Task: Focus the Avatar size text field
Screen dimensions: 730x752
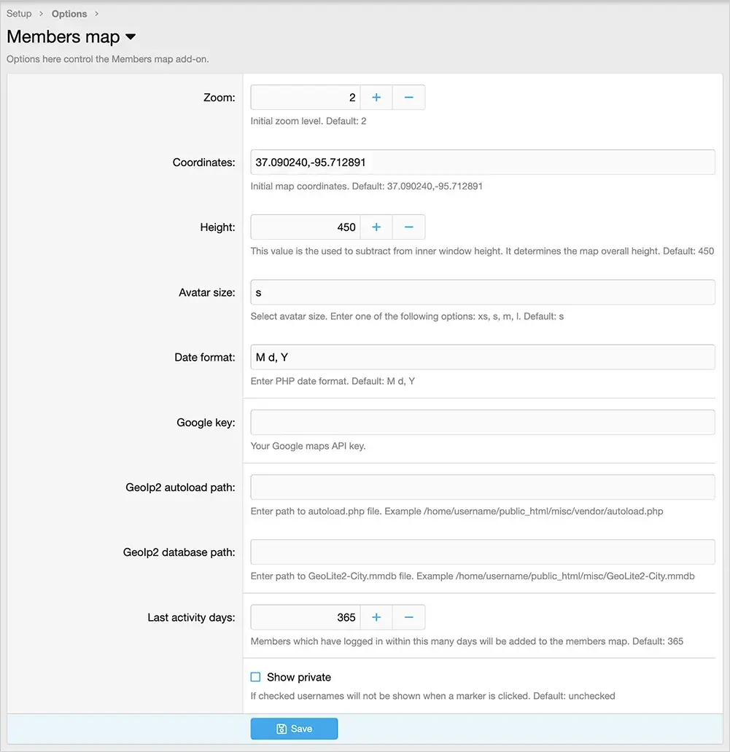Action: point(482,292)
